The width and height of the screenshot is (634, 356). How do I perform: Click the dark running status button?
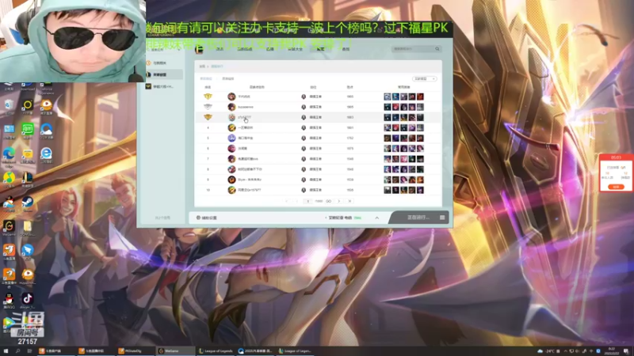point(418,218)
